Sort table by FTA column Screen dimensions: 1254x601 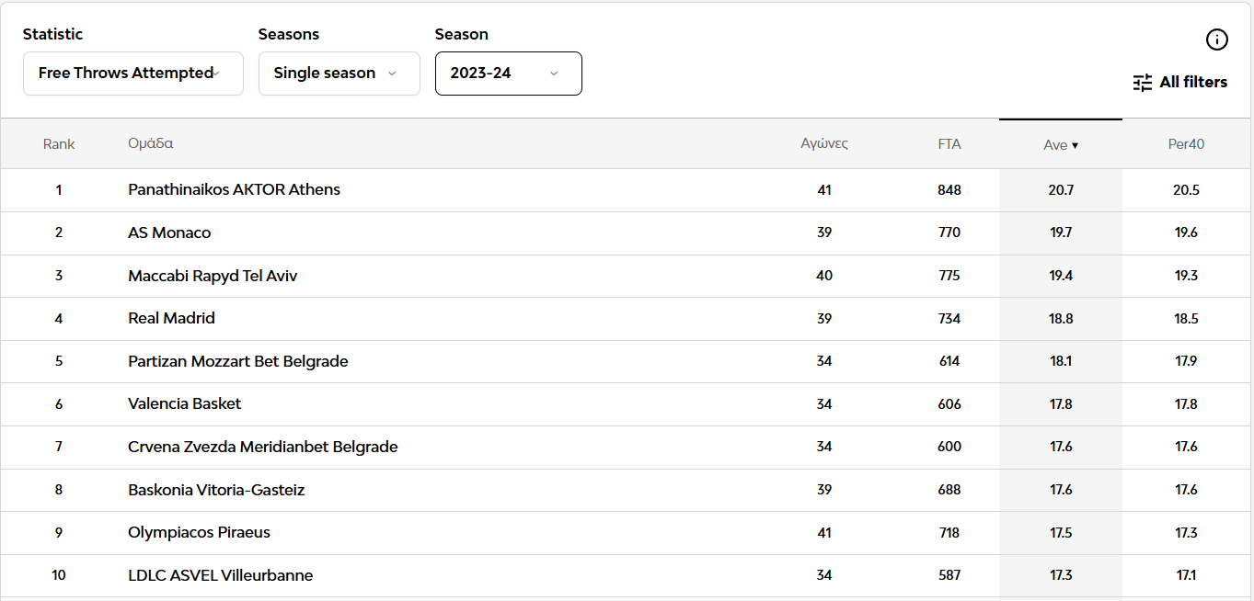pyautogui.click(x=949, y=144)
